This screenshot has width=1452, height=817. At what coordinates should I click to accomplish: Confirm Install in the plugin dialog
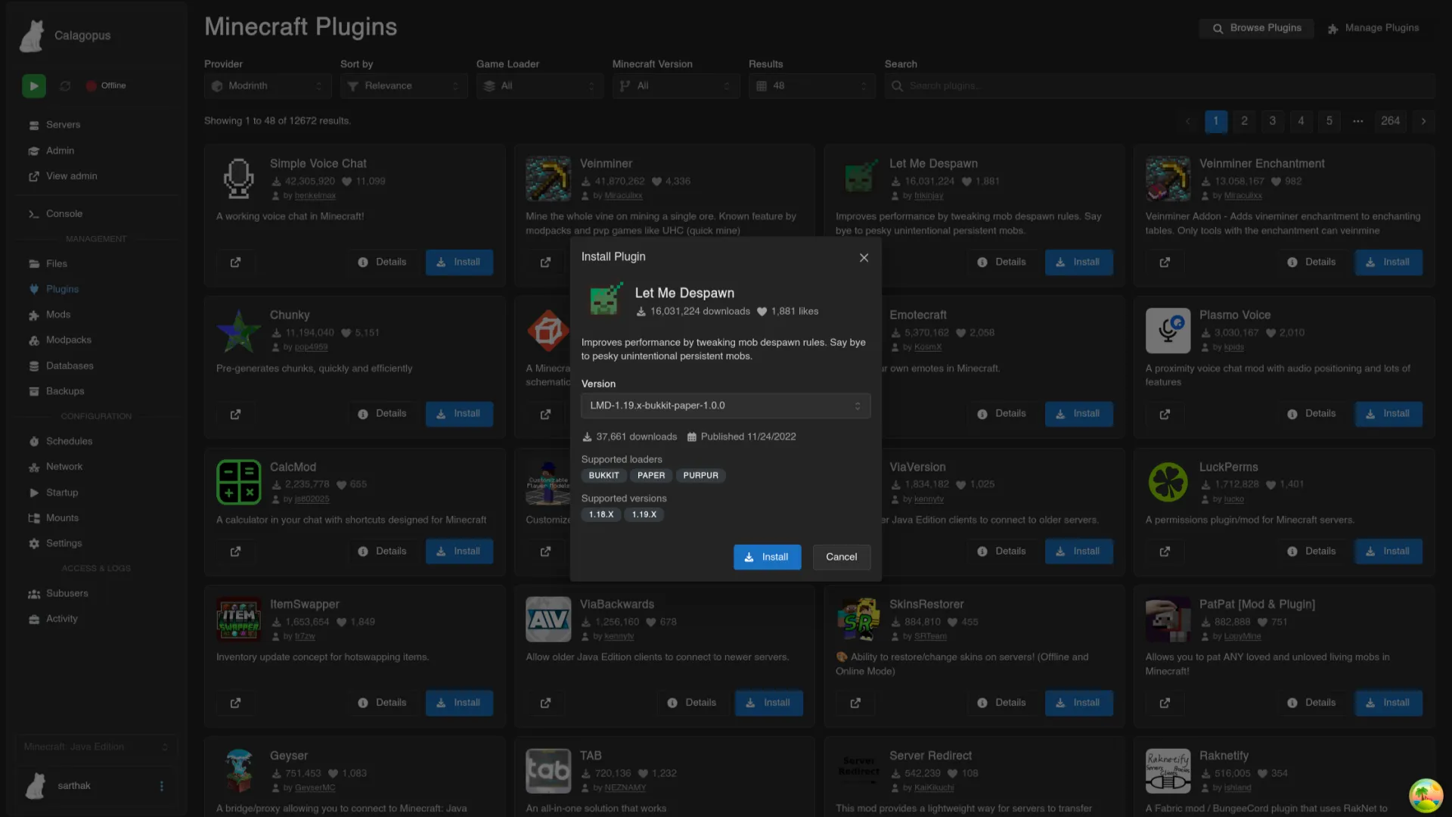767,558
